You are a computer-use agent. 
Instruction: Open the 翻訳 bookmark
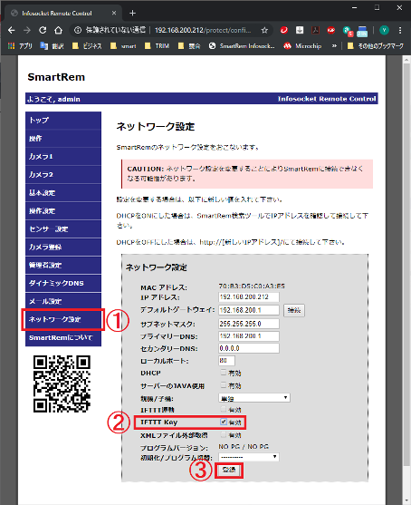point(52,46)
